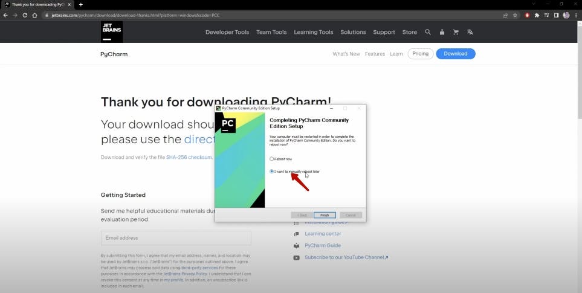Image resolution: width=582 pixels, height=293 pixels.
Task: Click the JetBrains logo in header
Action: (112, 32)
